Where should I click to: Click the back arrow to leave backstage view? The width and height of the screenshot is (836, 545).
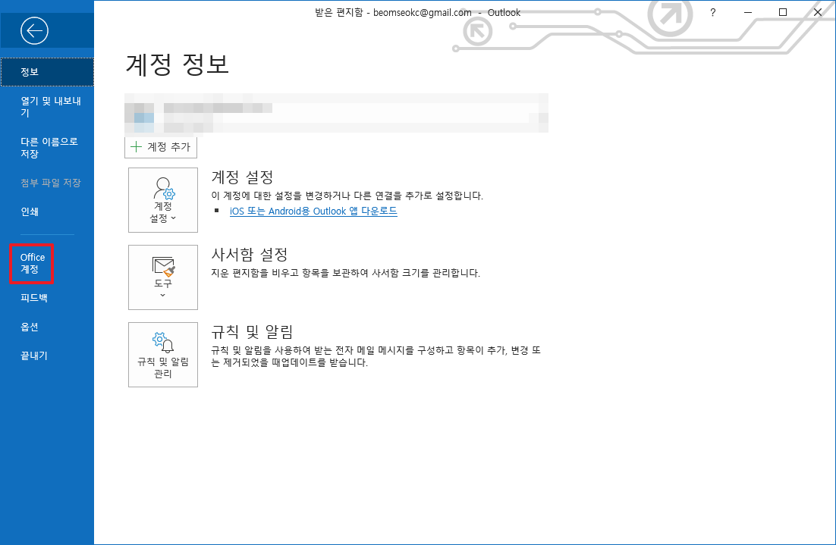[x=34, y=30]
